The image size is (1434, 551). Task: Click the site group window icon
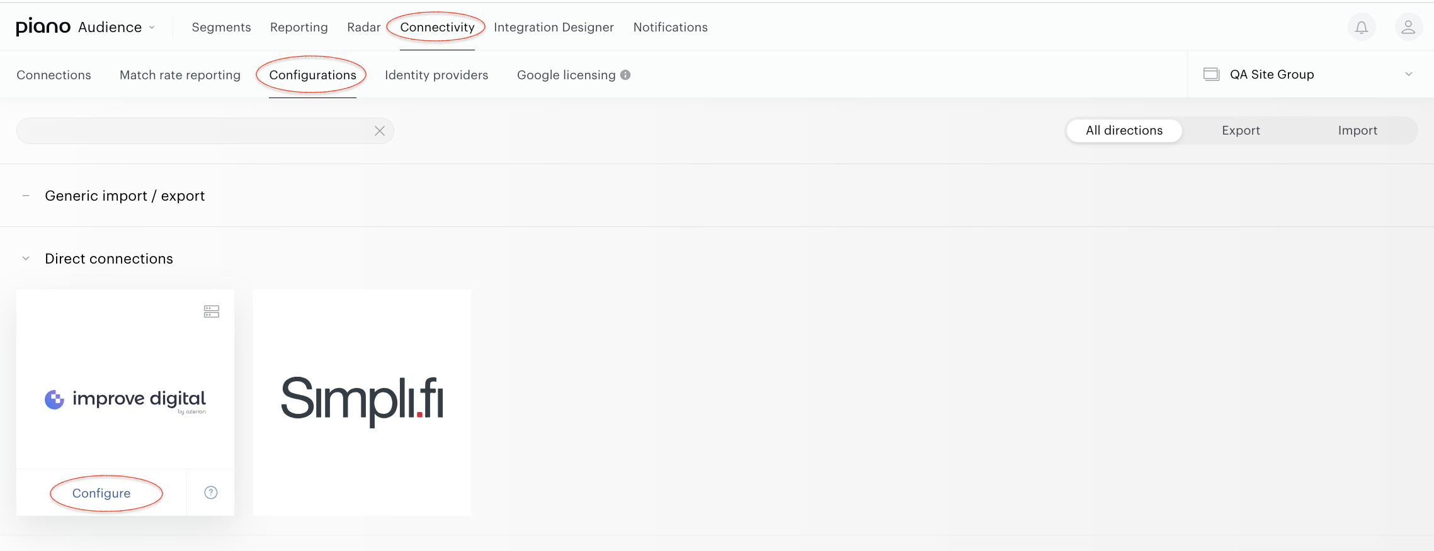(1211, 74)
